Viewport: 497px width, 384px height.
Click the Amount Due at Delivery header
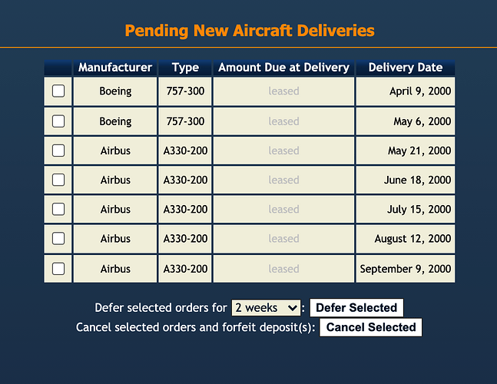pyautogui.click(x=283, y=68)
